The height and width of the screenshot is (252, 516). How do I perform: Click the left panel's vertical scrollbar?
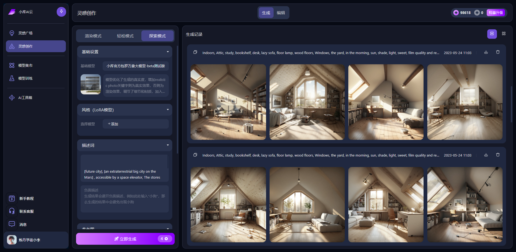pyautogui.click(x=177, y=100)
